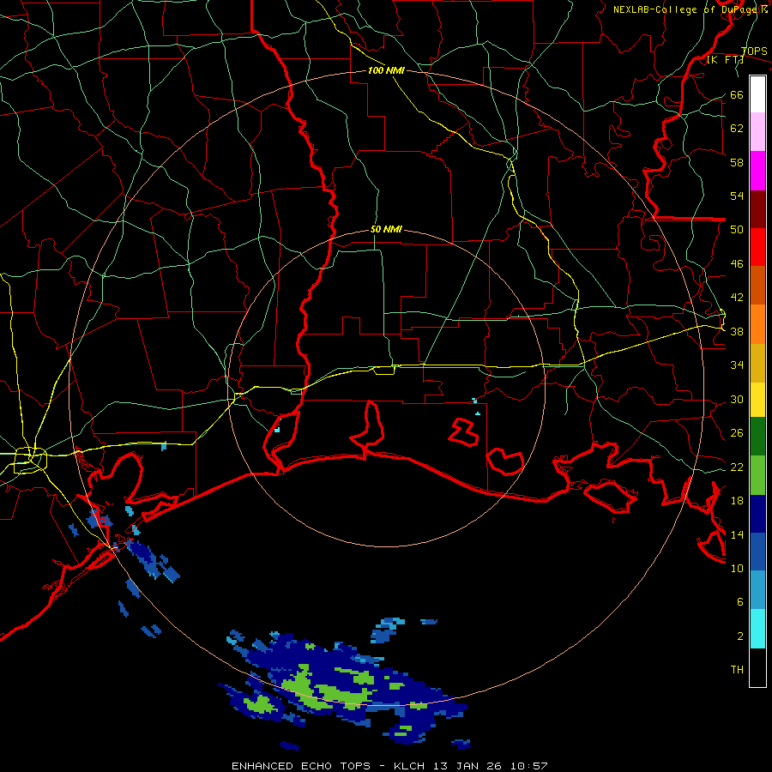Click the 100 NMI range ring label
Screen dimensions: 772x772
pos(386,70)
